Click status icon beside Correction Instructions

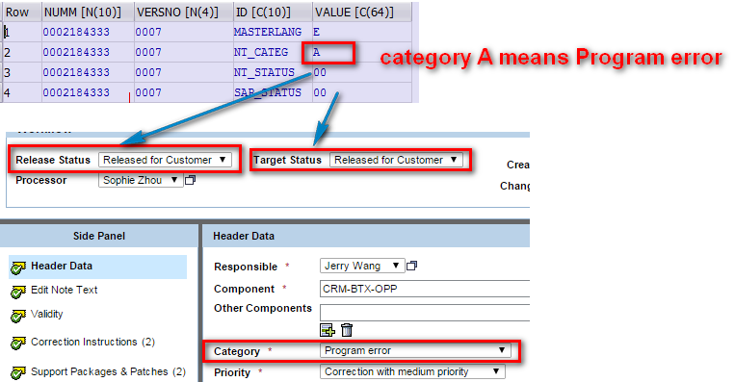18,344
